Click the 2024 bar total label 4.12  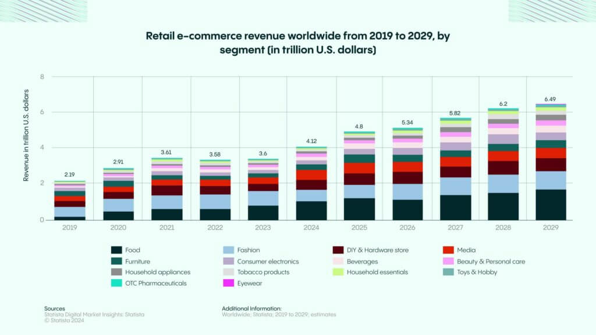coord(313,141)
